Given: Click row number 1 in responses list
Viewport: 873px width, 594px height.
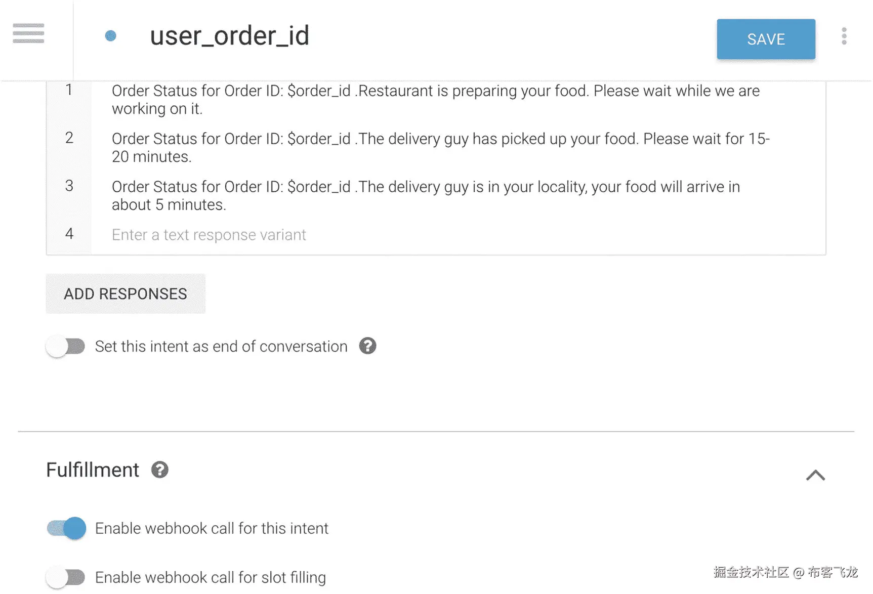Looking at the screenshot, I should point(69,90).
